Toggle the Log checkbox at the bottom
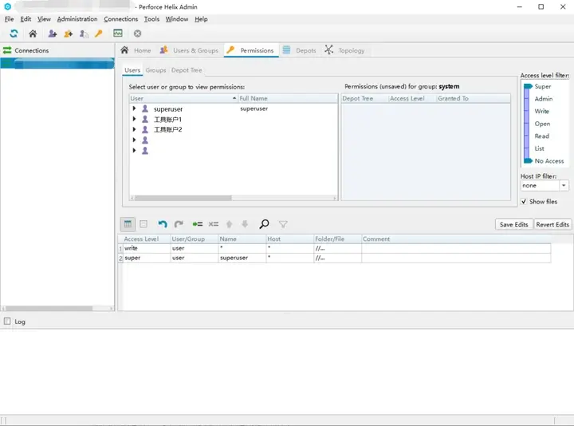Screen dimensions: 574x426 point(7,321)
